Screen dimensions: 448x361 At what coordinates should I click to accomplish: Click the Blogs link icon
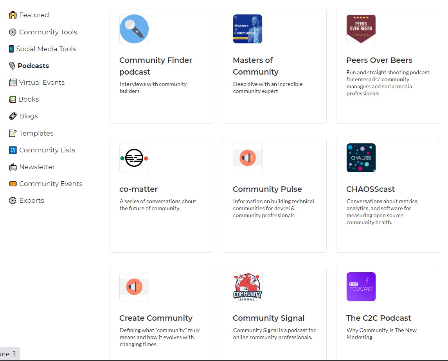pyautogui.click(x=12, y=116)
